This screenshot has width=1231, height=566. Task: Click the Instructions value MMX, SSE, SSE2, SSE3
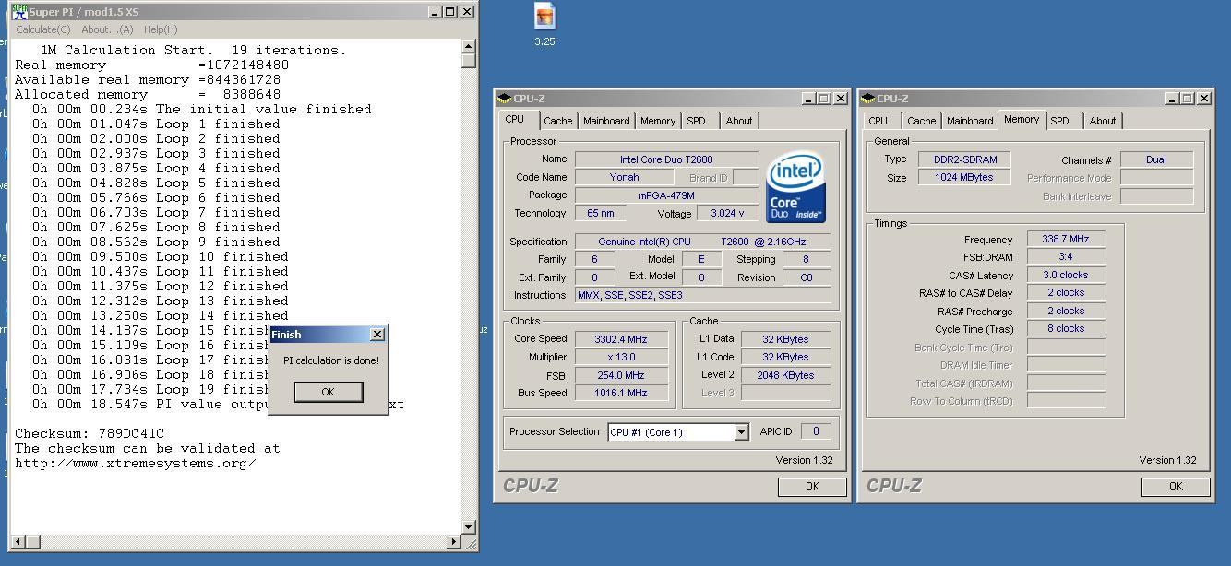tap(702, 295)
